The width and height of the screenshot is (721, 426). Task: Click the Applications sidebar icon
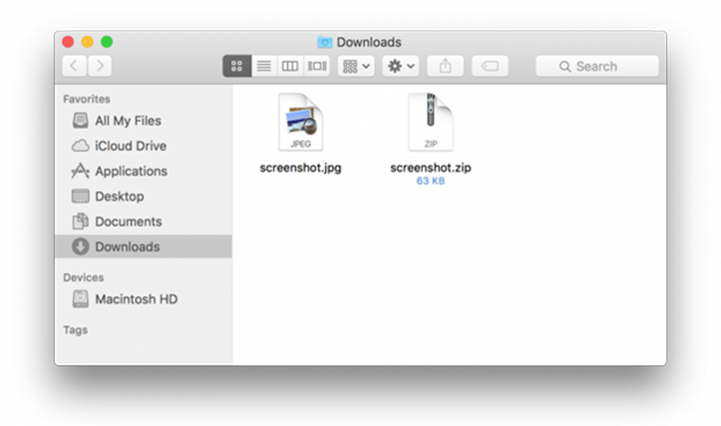tap(80, 171)
